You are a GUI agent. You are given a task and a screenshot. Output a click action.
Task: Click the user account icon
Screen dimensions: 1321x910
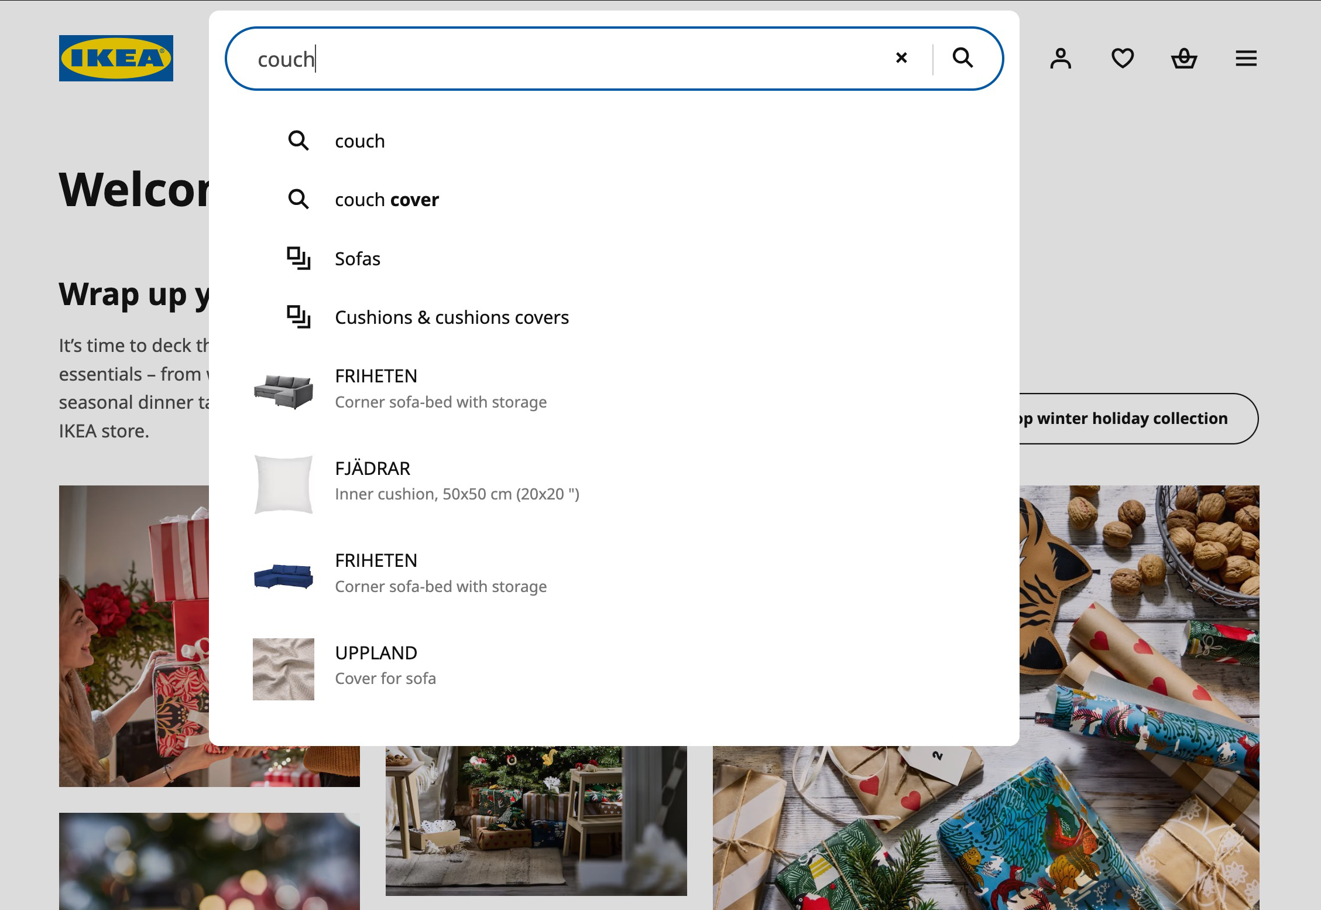(1061, 57)
